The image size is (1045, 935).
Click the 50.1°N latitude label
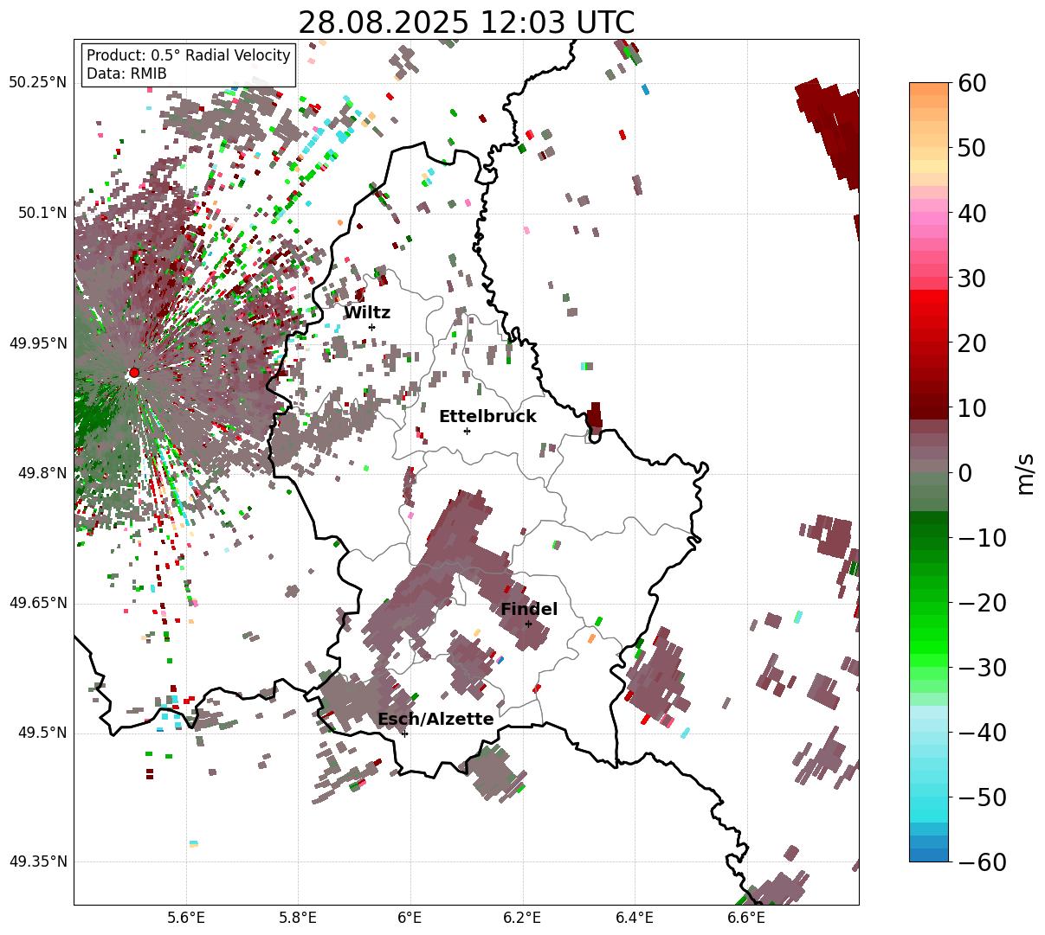pyautogui.click(x=42, y=213)
